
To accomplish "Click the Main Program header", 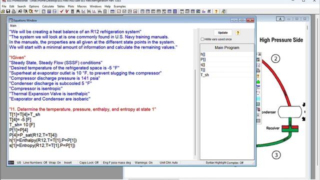I will coord(227,47).
